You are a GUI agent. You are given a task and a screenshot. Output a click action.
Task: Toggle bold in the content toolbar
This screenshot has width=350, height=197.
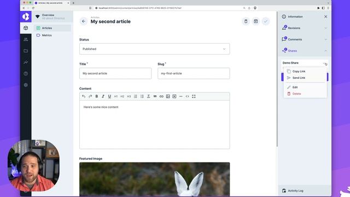pyautogui.click(x=97, y=96)
